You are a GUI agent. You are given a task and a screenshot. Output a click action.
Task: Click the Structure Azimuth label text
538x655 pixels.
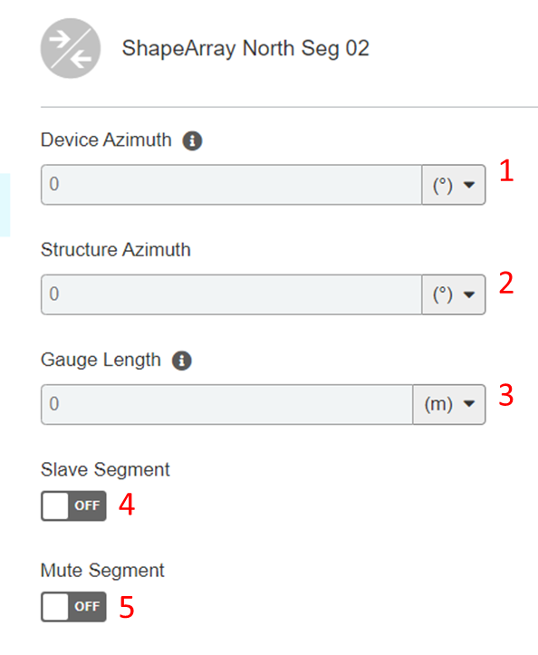[116, 250]
